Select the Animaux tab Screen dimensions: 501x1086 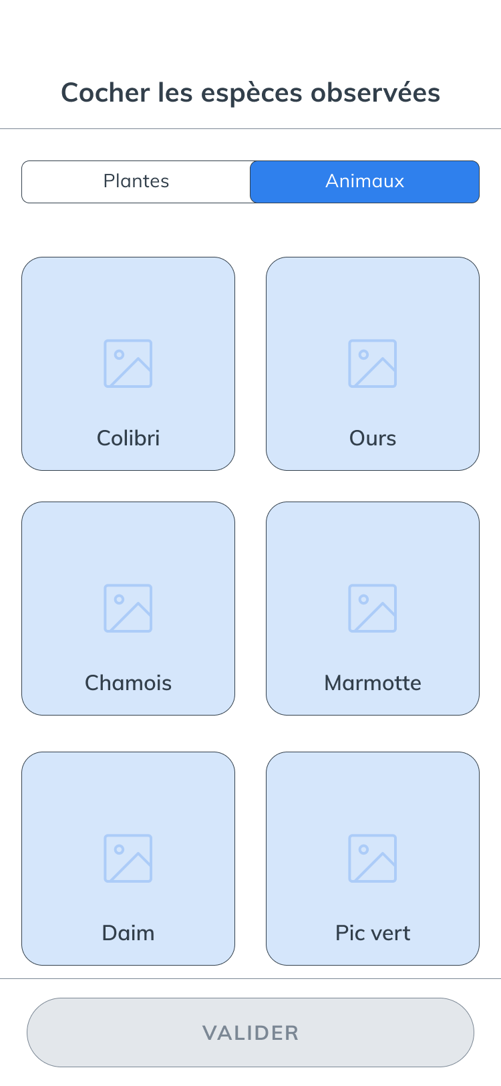pos(365,181)
